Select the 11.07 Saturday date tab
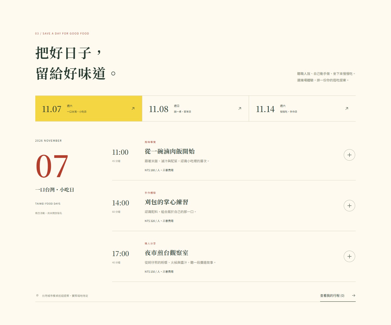 coord(89,109)
